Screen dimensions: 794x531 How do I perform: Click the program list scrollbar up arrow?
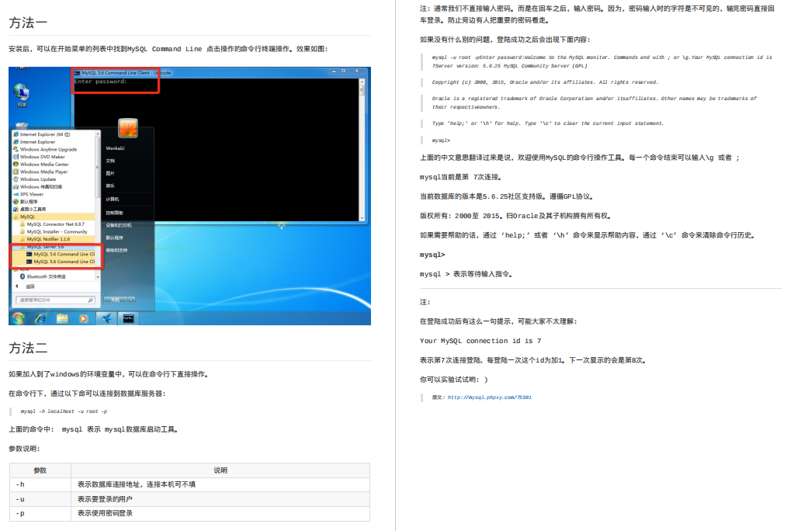pyautogui.click(x=98, y=134)
